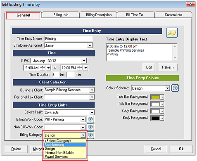The height and width of the screenshot is (161, 197).
Task: Click the Time Entry Name field
Action: [69, 39]
